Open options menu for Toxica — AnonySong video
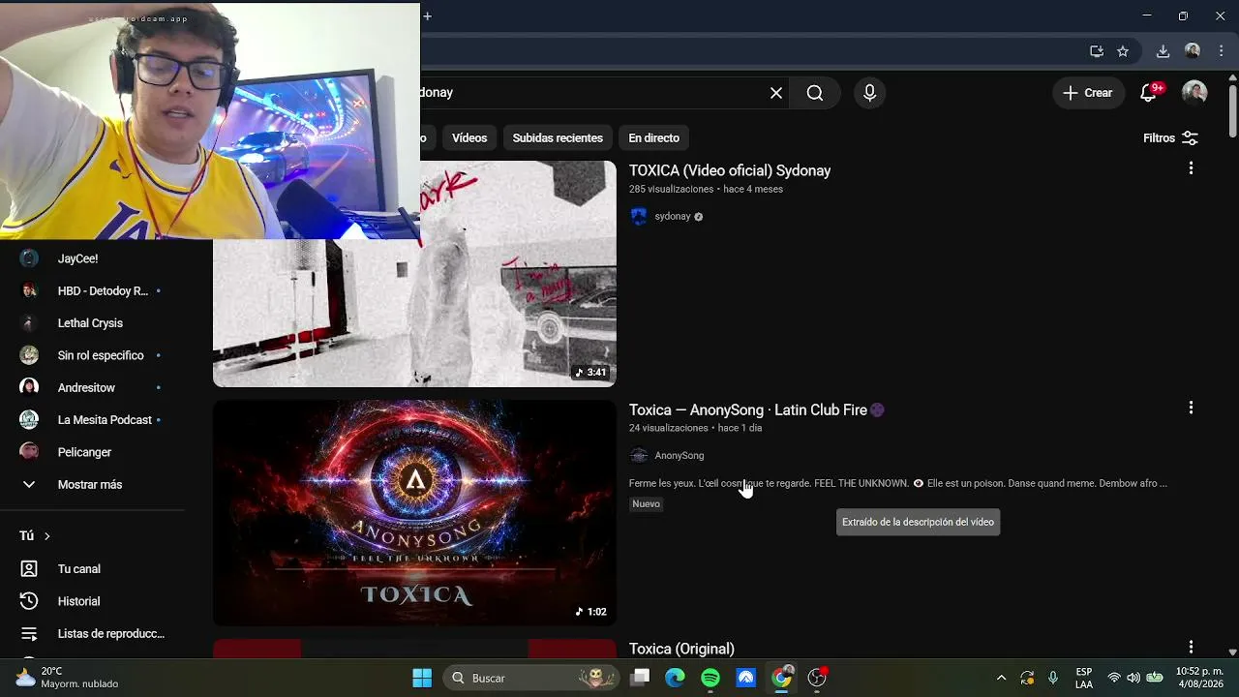Screen dimensions: 1239x697 coord(1191,408)
